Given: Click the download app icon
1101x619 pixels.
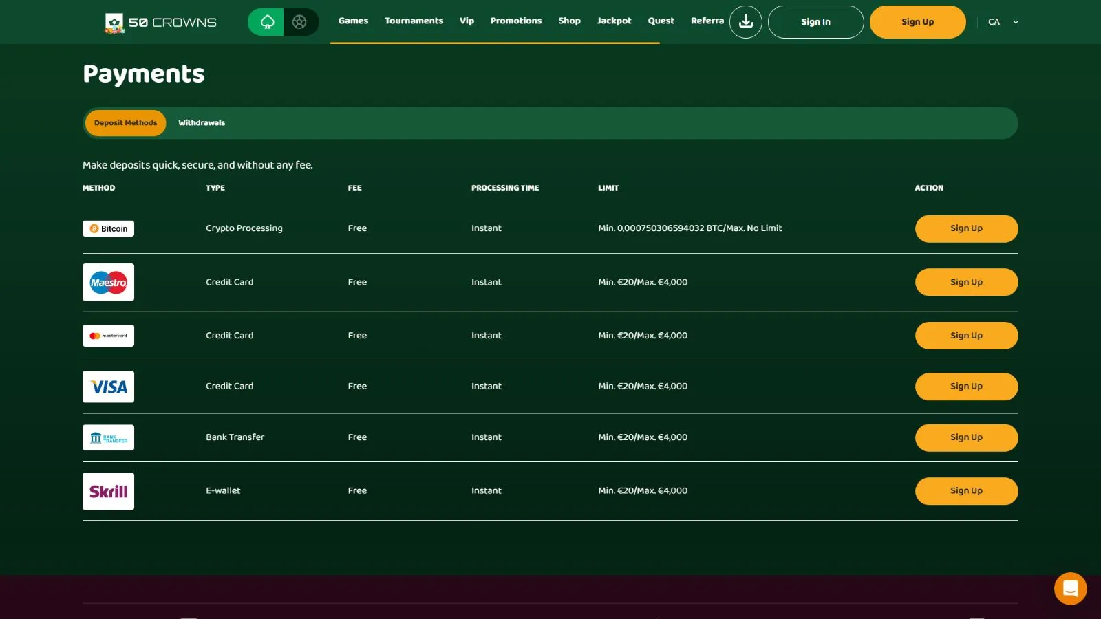Looking at the screenshot, I should pyautogui.click(x=745, y=22).
